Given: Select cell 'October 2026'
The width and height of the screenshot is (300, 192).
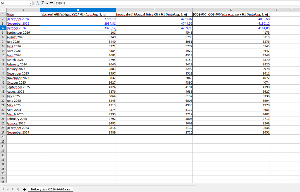Looking at the screenshot, I should 23,28.
